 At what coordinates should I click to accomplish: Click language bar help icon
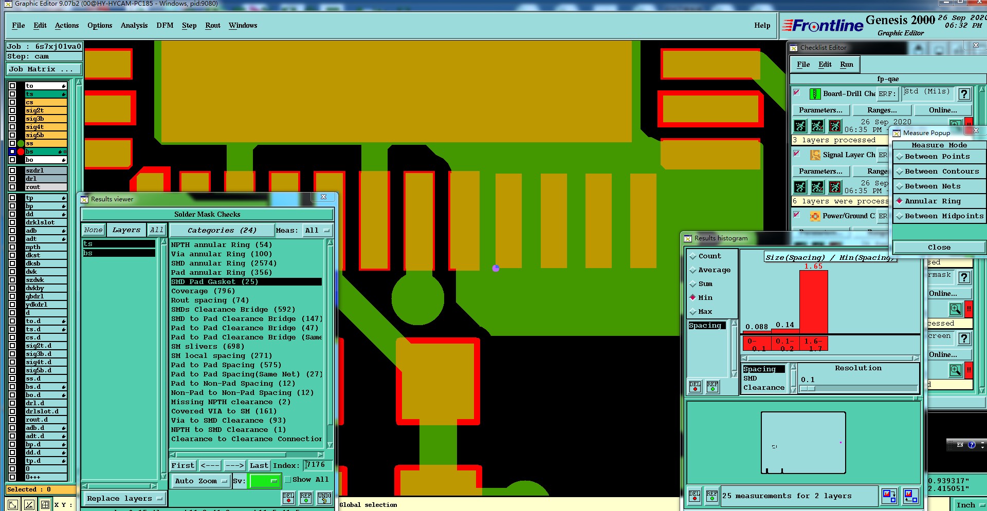click(972, 445)
